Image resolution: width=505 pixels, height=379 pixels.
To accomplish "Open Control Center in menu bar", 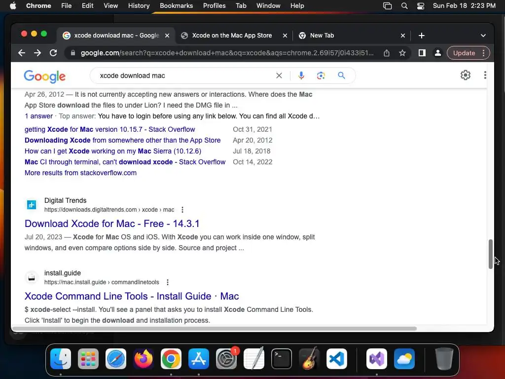I will (x=420, y=5).
